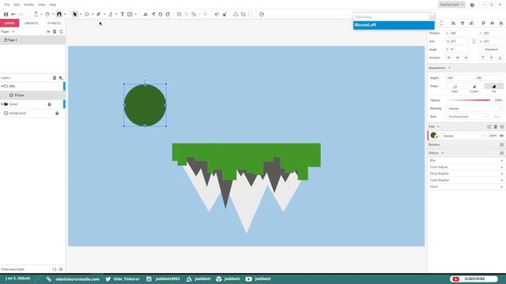Viewport: 506px width, 284px height.
Task: Open the fill blend mode Normal dropdown
Action: (464, 136)
